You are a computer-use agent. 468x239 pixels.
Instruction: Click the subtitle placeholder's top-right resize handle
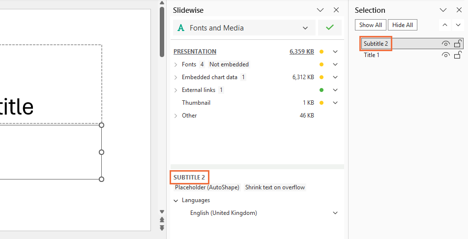point(101,125)
